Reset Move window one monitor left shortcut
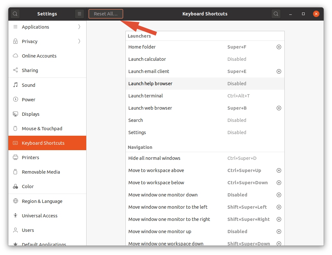 pos(279,207)
